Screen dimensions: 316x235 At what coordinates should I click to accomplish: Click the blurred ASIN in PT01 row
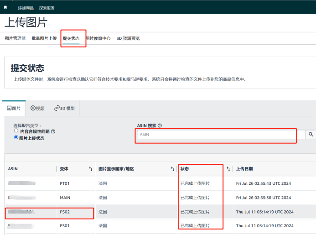22,183
